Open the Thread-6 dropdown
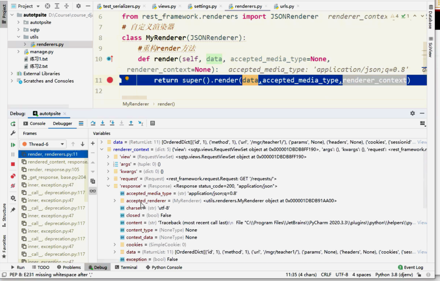The image size is (440, 281). pyautogui.click(x=43, y=144)
